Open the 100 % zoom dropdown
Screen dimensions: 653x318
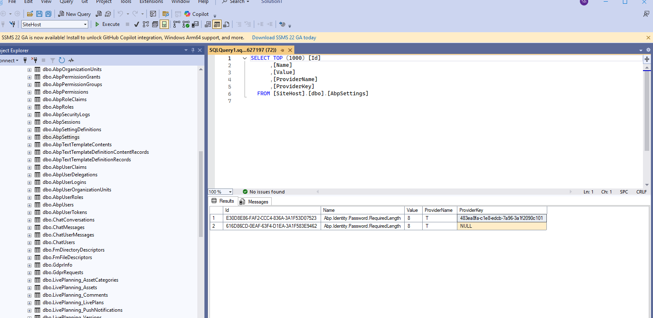[230, 192]
